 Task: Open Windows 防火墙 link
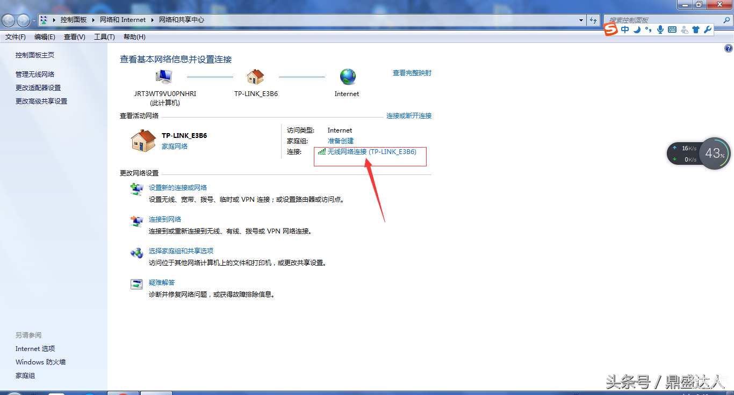[x=40, y=362]
